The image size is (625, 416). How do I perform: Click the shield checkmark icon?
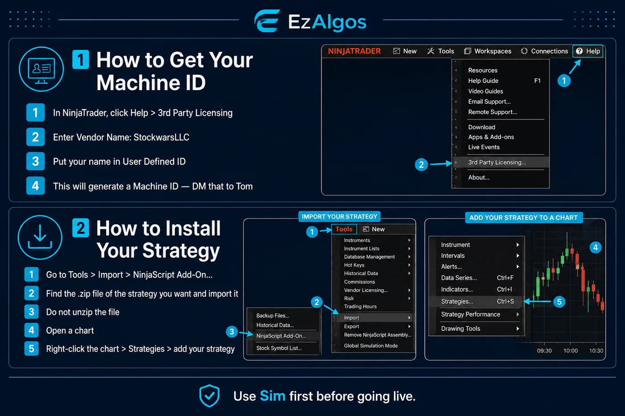tap(209, 396)
